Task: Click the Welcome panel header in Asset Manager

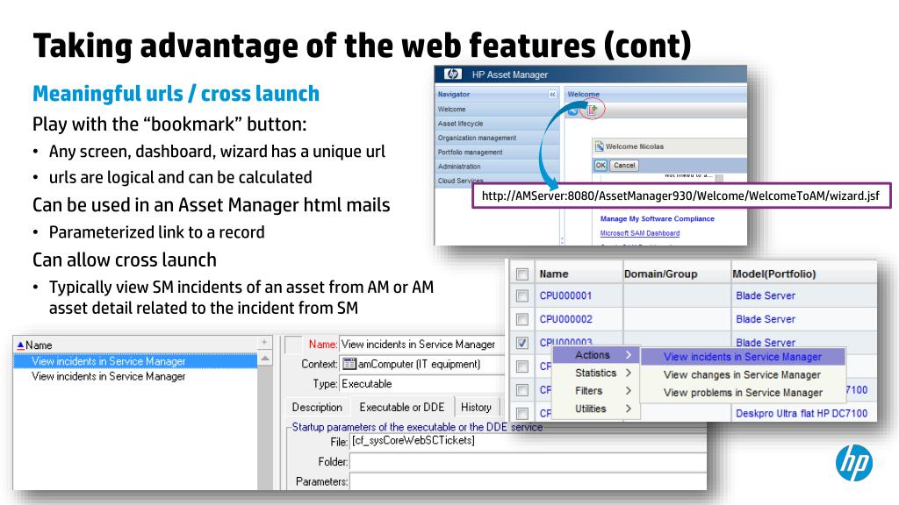Action: (x=655, y=95)
